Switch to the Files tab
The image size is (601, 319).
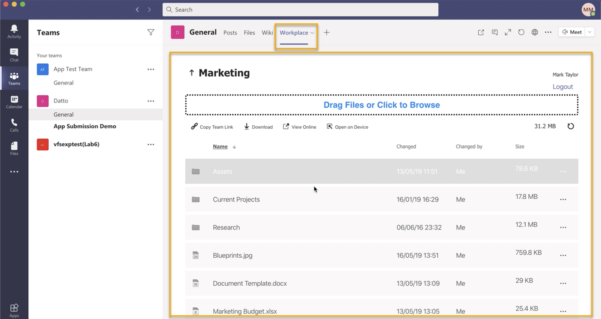249,33
